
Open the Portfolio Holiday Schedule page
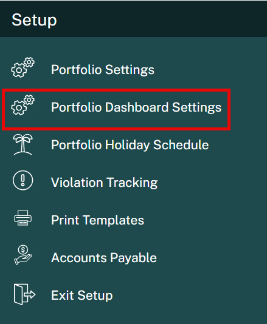130,144
